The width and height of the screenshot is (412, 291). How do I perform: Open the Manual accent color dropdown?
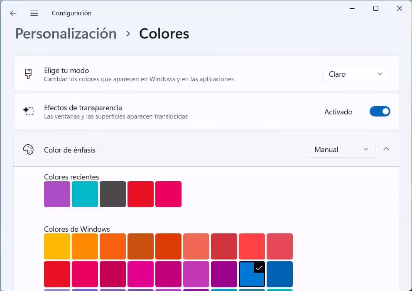coord(341,149)
